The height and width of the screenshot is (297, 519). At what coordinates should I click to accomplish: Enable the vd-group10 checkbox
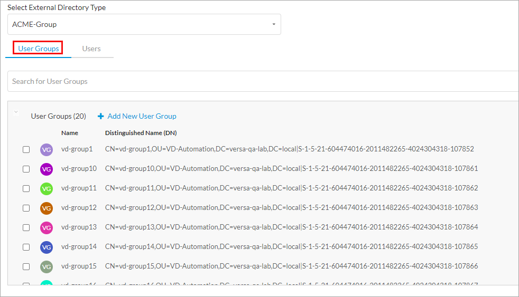click(x=26, y=169)
